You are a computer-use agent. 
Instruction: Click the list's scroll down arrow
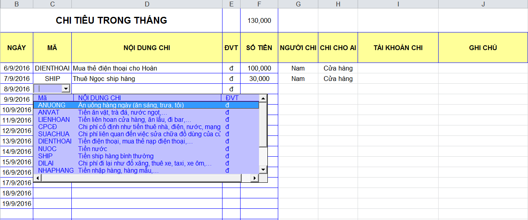(x=263, y=170)
